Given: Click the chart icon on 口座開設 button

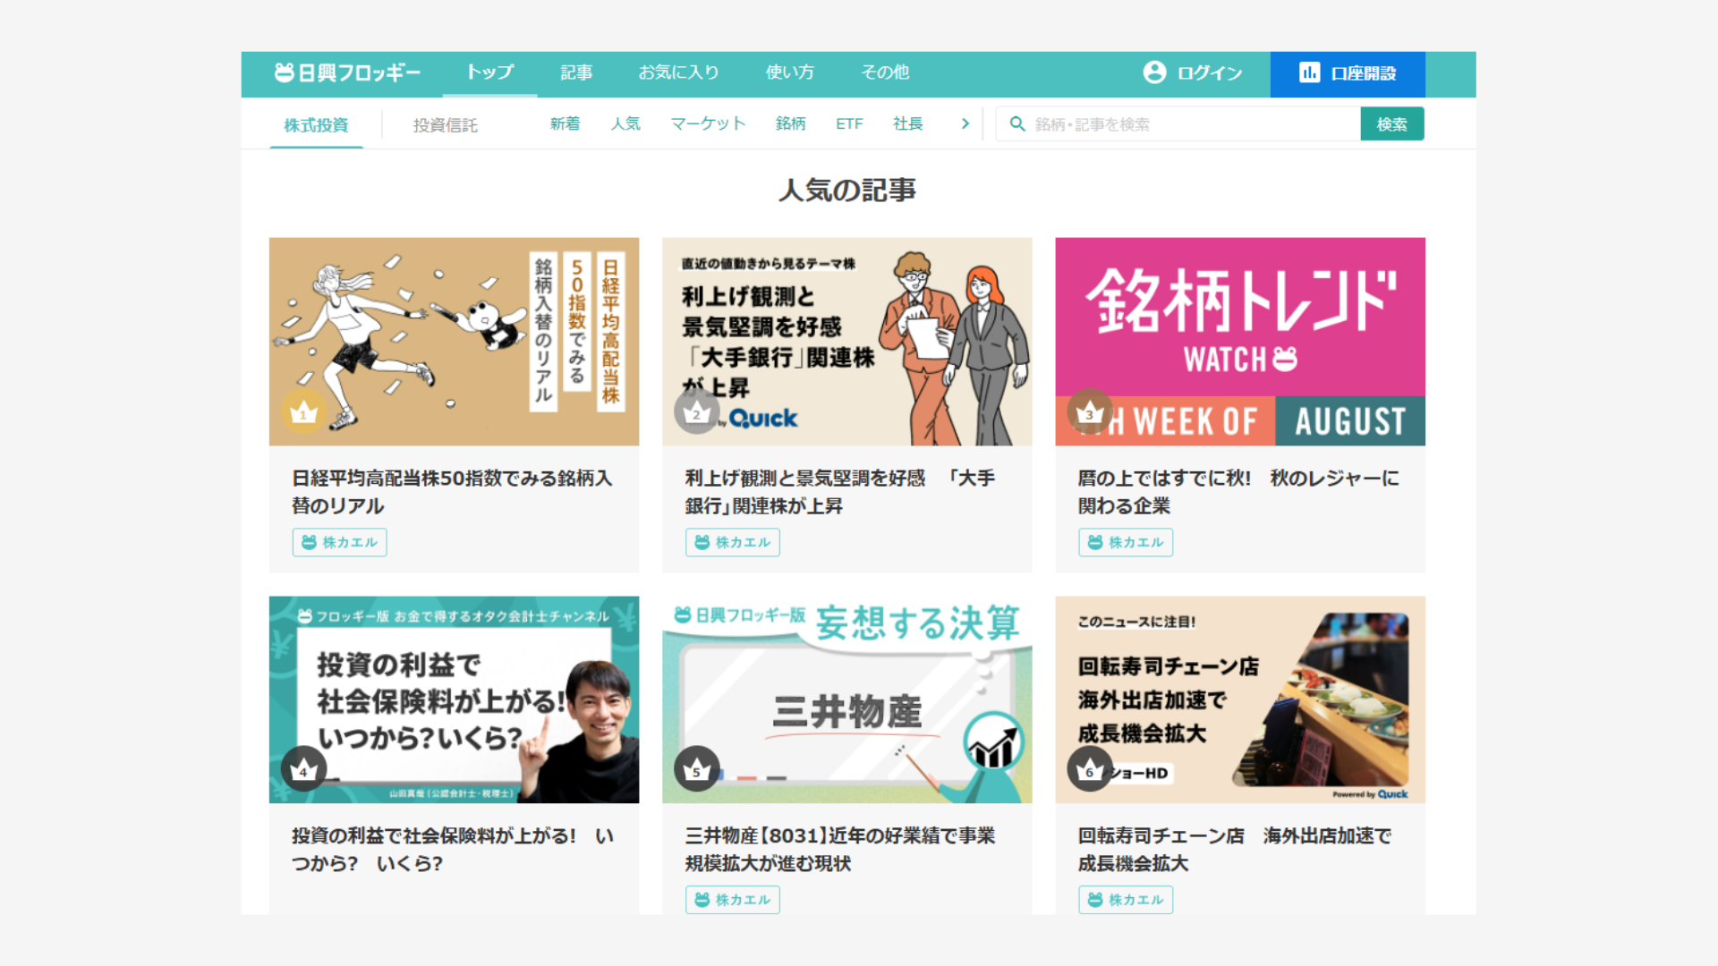Looking at the screenshot, I should click(1309, 72).
